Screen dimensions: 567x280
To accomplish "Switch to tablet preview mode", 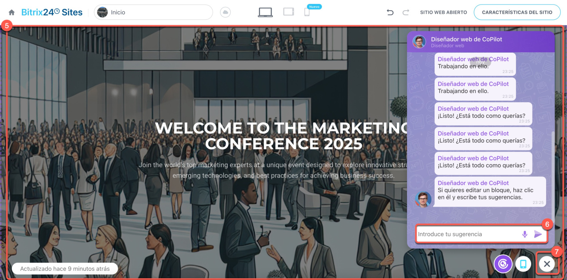I will click(x=289, y=12).
